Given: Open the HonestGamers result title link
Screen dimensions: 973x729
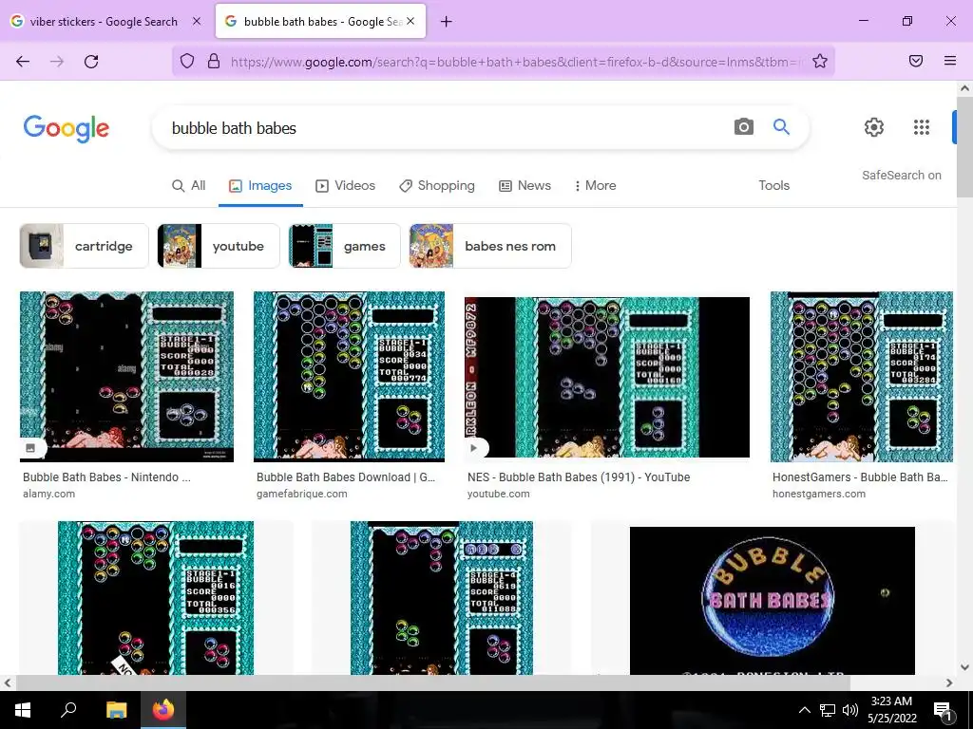Looking at the screenshot, I should coord(860,477).
